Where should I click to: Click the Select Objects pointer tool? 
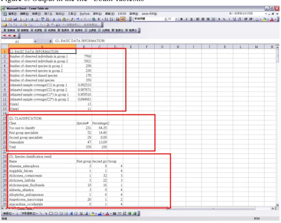pyautogui.click(x=17, y=213)
